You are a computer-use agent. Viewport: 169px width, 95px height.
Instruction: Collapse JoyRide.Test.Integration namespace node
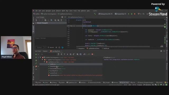[42, 60]
